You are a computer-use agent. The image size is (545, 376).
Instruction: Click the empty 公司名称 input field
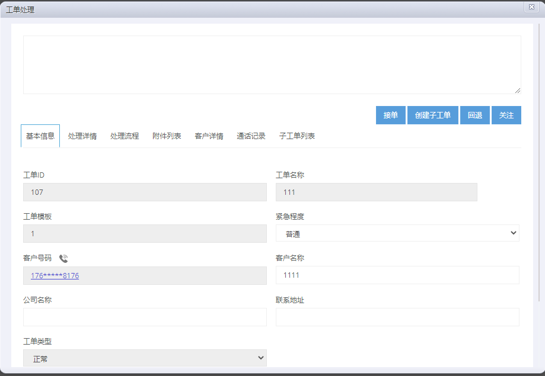[145, 317]
